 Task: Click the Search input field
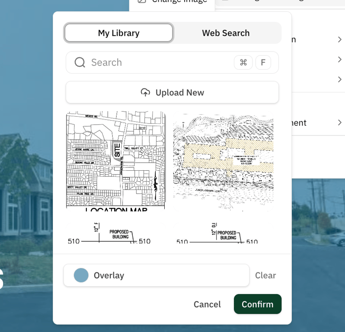pyautogui.click(x=172, y=63)
